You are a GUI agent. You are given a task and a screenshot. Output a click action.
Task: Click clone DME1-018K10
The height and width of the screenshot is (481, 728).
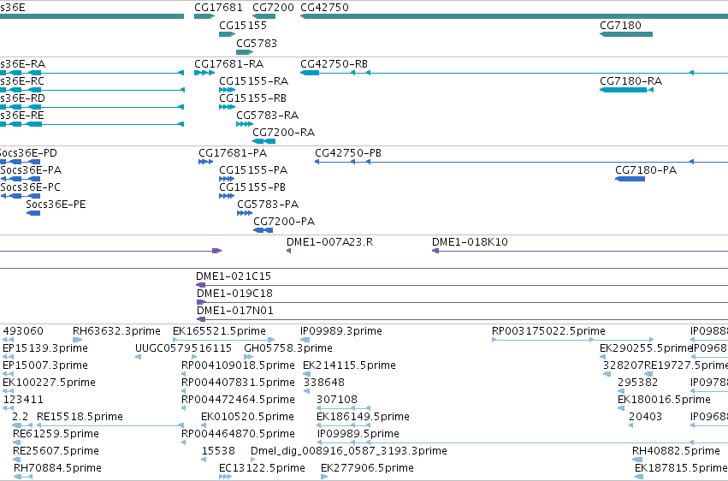(x=470, y=242)
